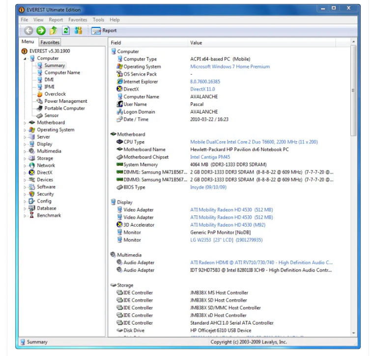Open Microsoft Windows 7 Home Premium link
Screen dimensions: 376x356
230,67
